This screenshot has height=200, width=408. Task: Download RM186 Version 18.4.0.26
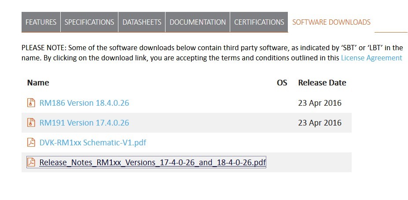point(84,103)
